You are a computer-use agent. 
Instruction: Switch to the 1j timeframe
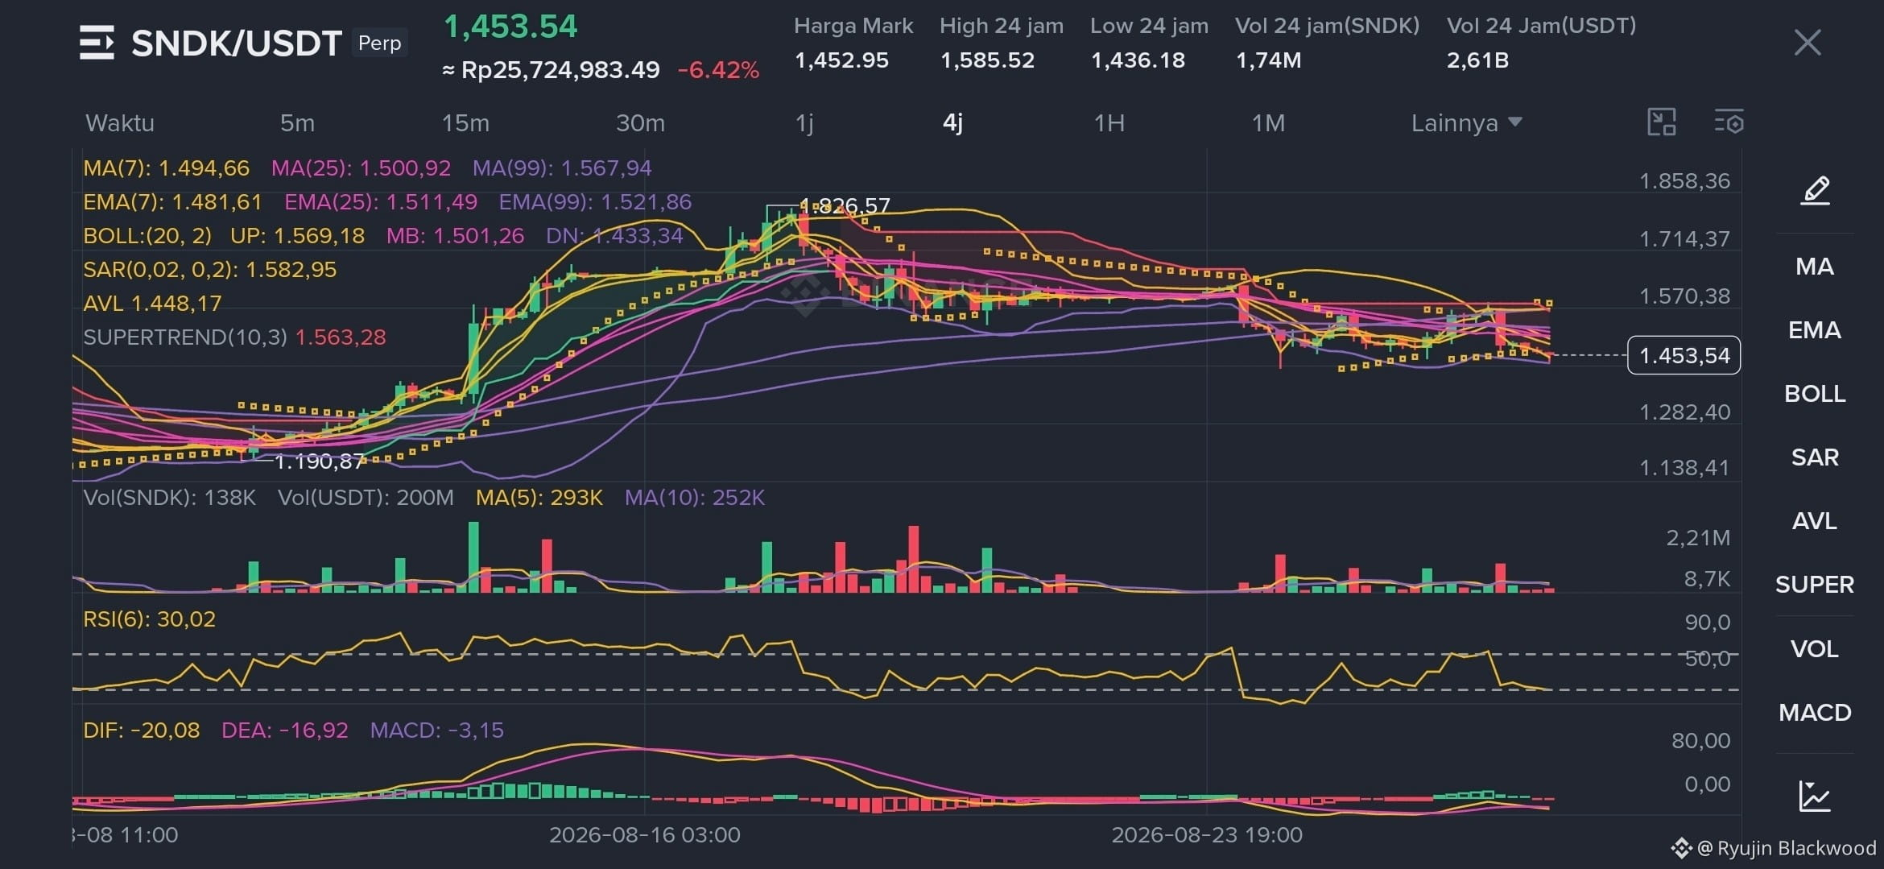(x=804, y=123)
